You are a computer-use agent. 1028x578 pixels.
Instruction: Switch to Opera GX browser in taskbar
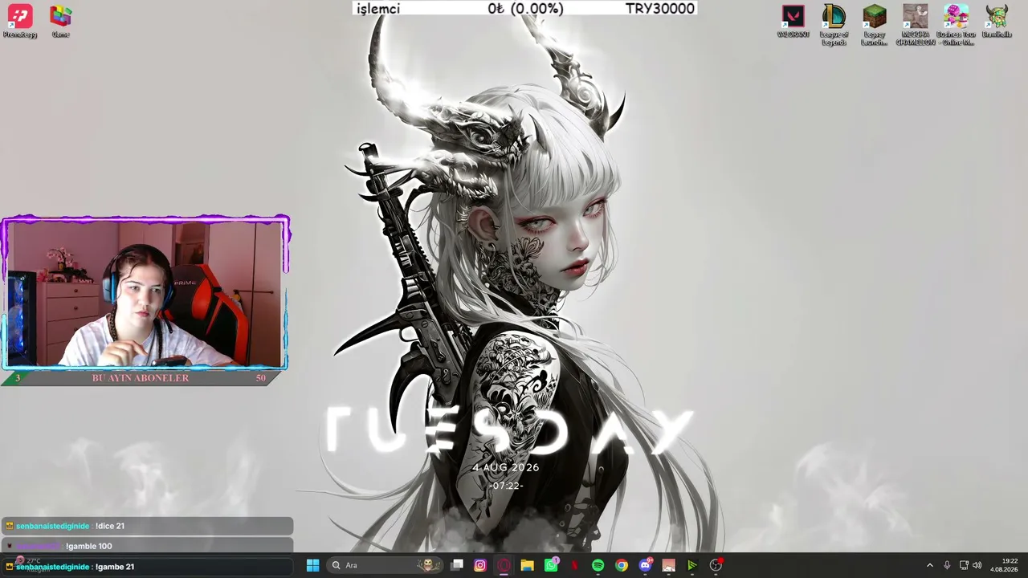point(504,565)
